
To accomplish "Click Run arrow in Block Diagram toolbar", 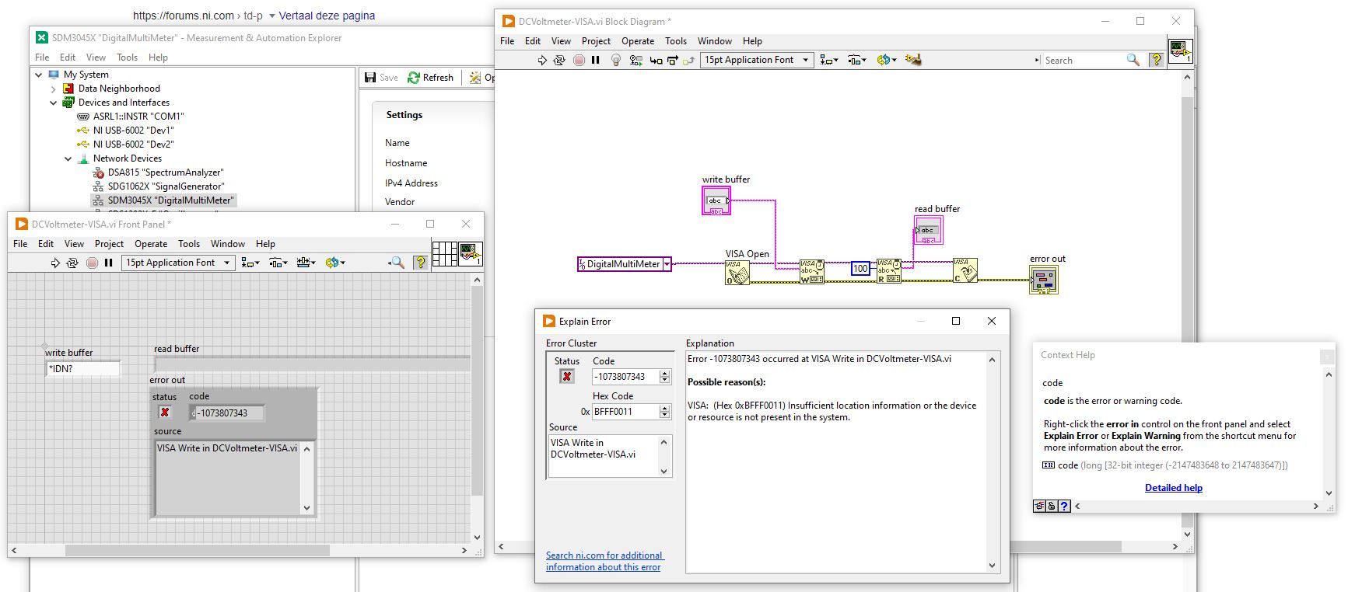I will [542, 60].
